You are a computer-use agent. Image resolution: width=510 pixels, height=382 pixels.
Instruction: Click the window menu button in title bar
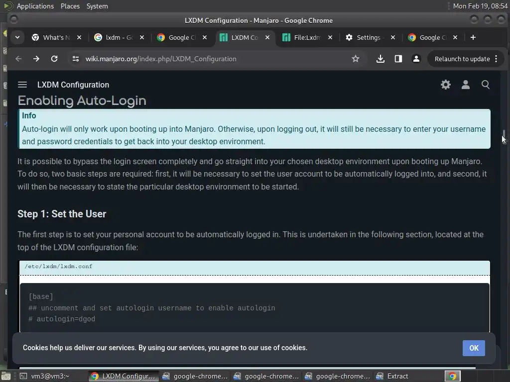pyautogui.click(x=13, y=19)
